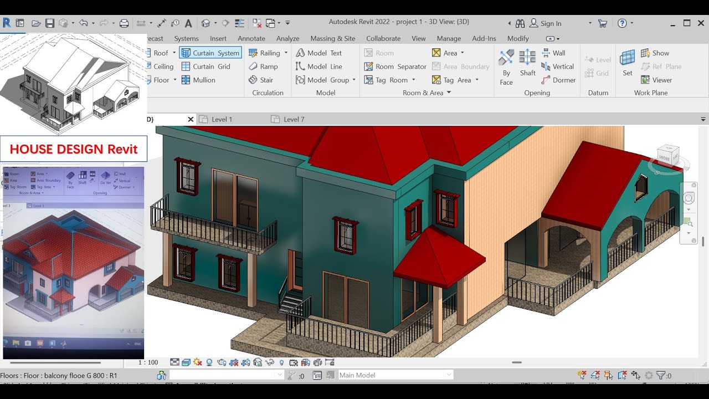This screenshot has height=399, width=709.
Task: Select the Aligned Dimension tool icon
Action: [x=161, y=23]
